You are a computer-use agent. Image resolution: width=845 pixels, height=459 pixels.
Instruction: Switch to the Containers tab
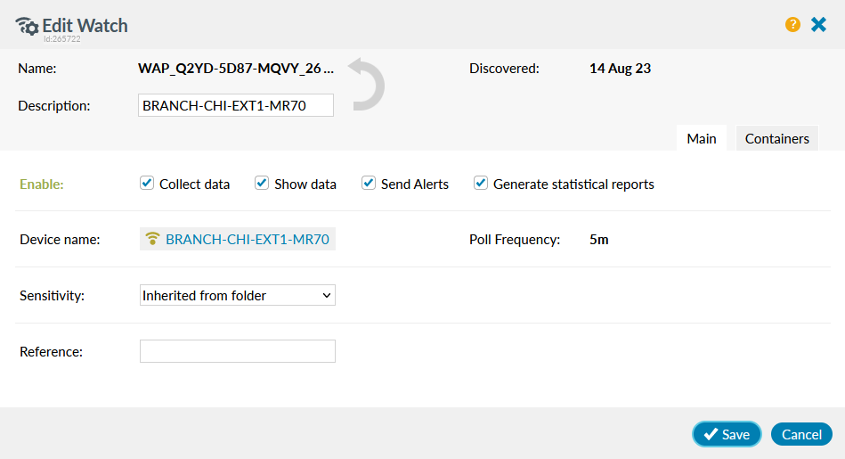(776, 138)
